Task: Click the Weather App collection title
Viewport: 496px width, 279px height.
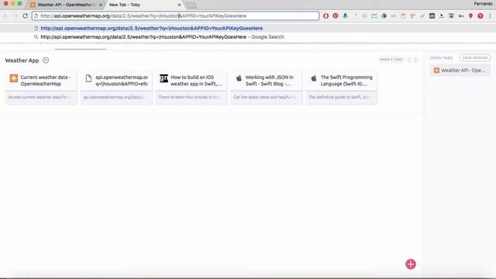Action: [x=22, y=60]
